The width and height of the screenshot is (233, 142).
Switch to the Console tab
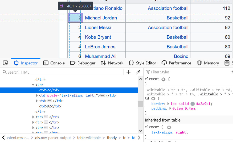point(54,63)
